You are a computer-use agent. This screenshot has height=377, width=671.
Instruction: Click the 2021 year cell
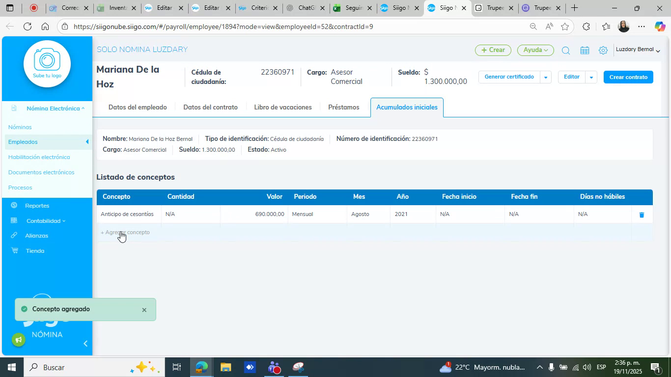click(413, 214)
